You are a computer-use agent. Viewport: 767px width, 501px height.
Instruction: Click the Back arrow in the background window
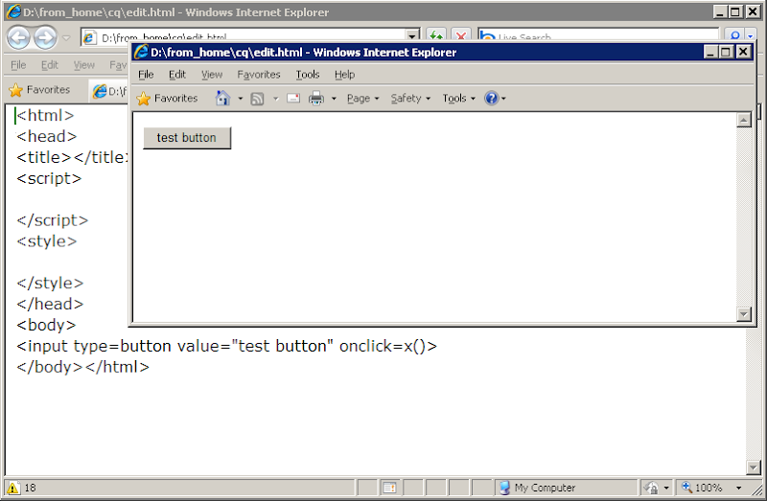click(x=18, y=37)
